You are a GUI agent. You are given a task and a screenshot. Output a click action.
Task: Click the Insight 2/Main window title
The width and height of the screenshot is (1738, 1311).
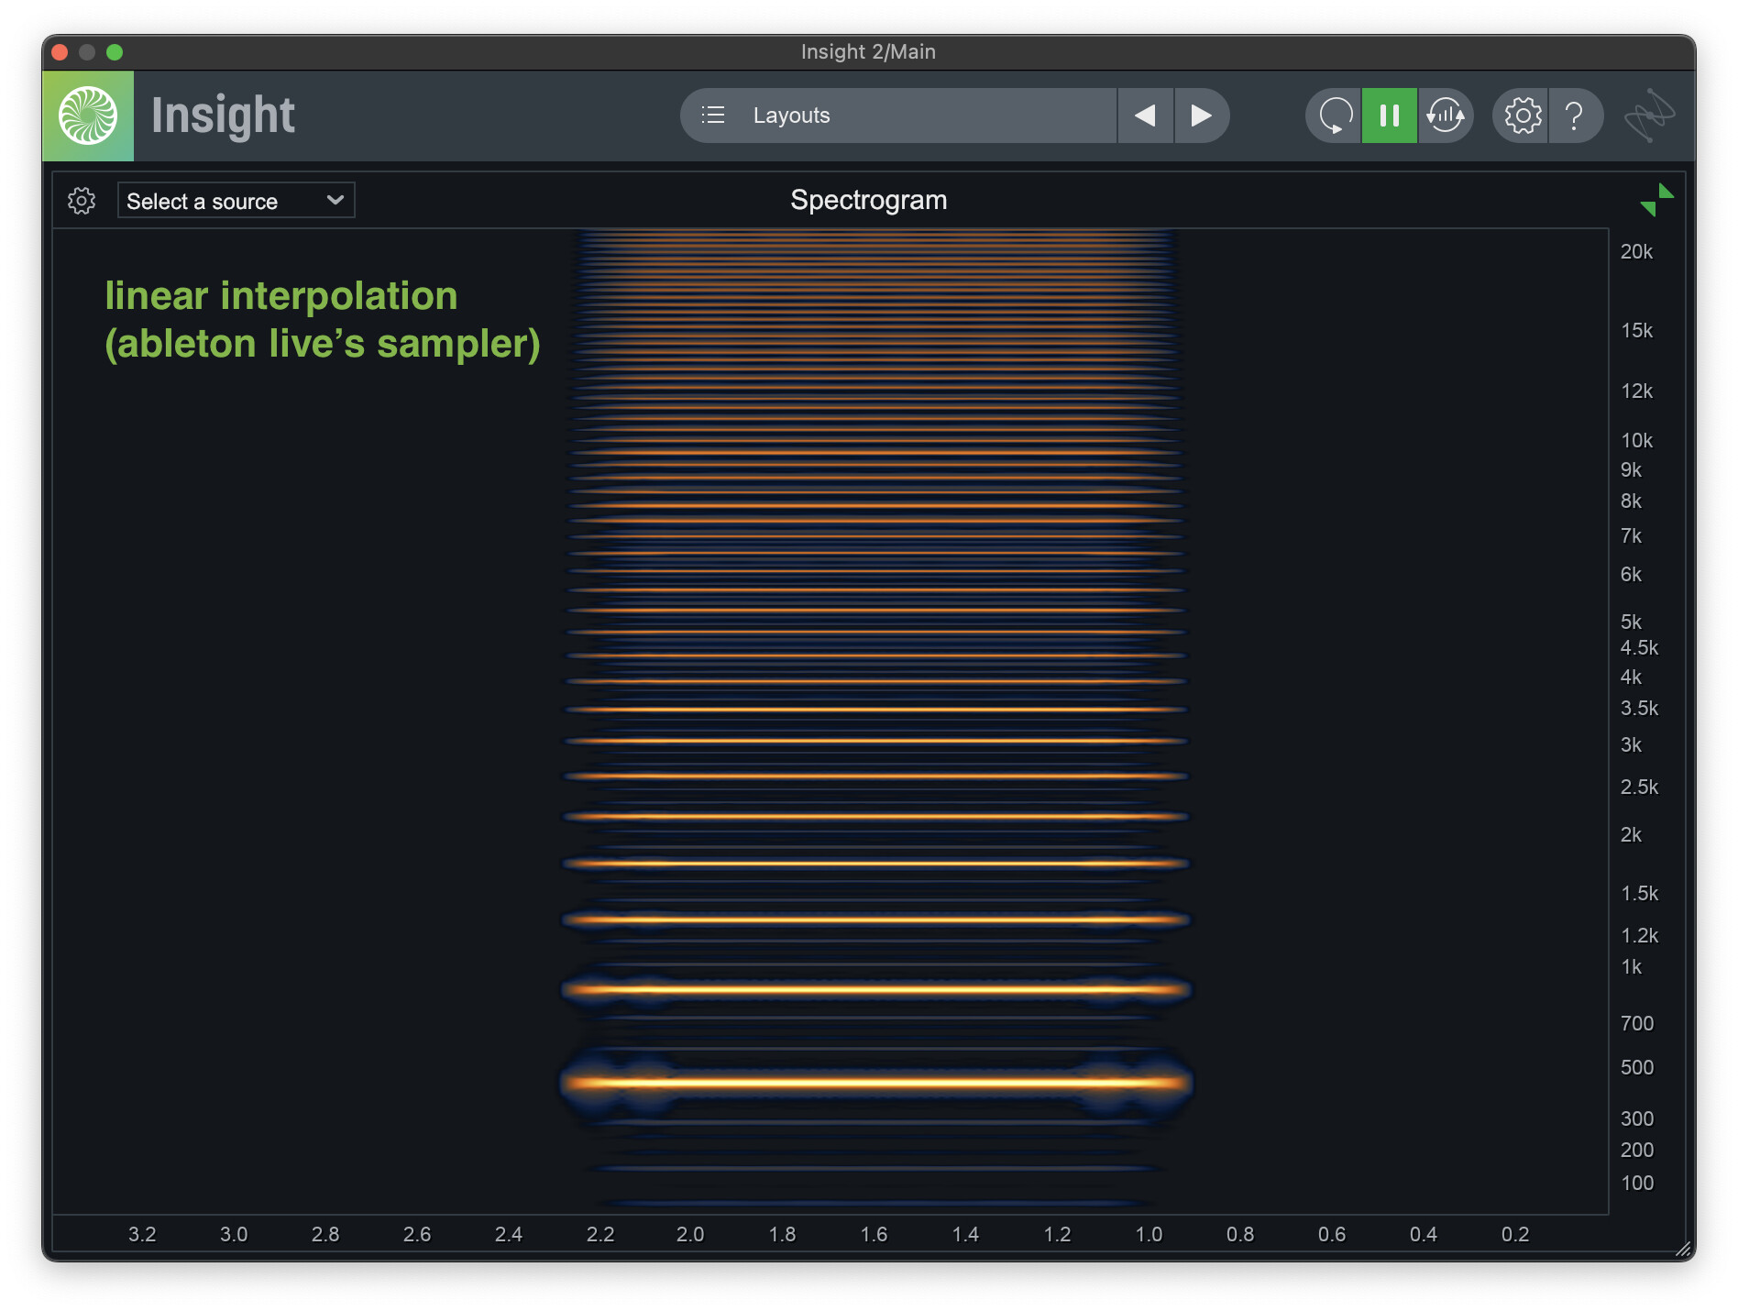click(x=868, y=51)
